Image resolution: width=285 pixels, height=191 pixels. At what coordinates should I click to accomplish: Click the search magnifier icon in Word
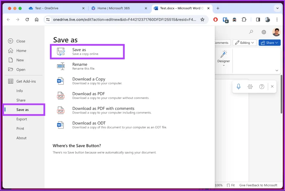pos(251,32)
